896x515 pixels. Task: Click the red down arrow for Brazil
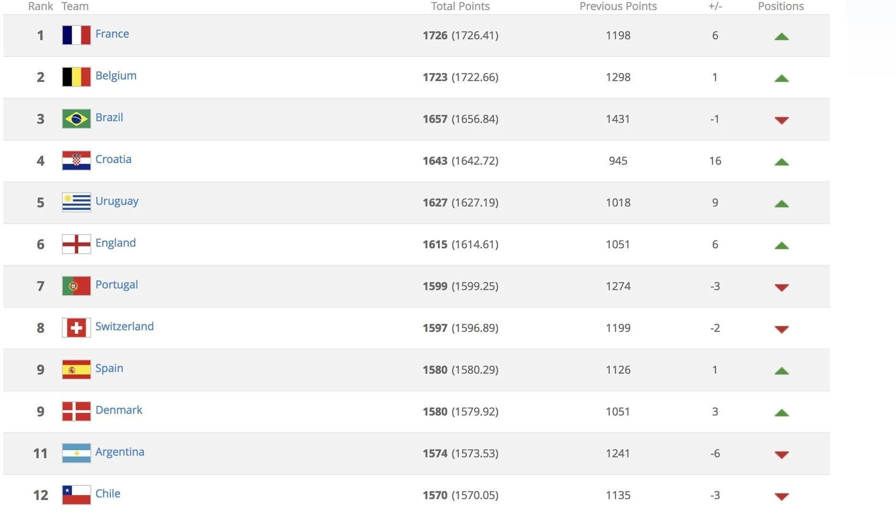pyautogui.click(x=781, y=120)
